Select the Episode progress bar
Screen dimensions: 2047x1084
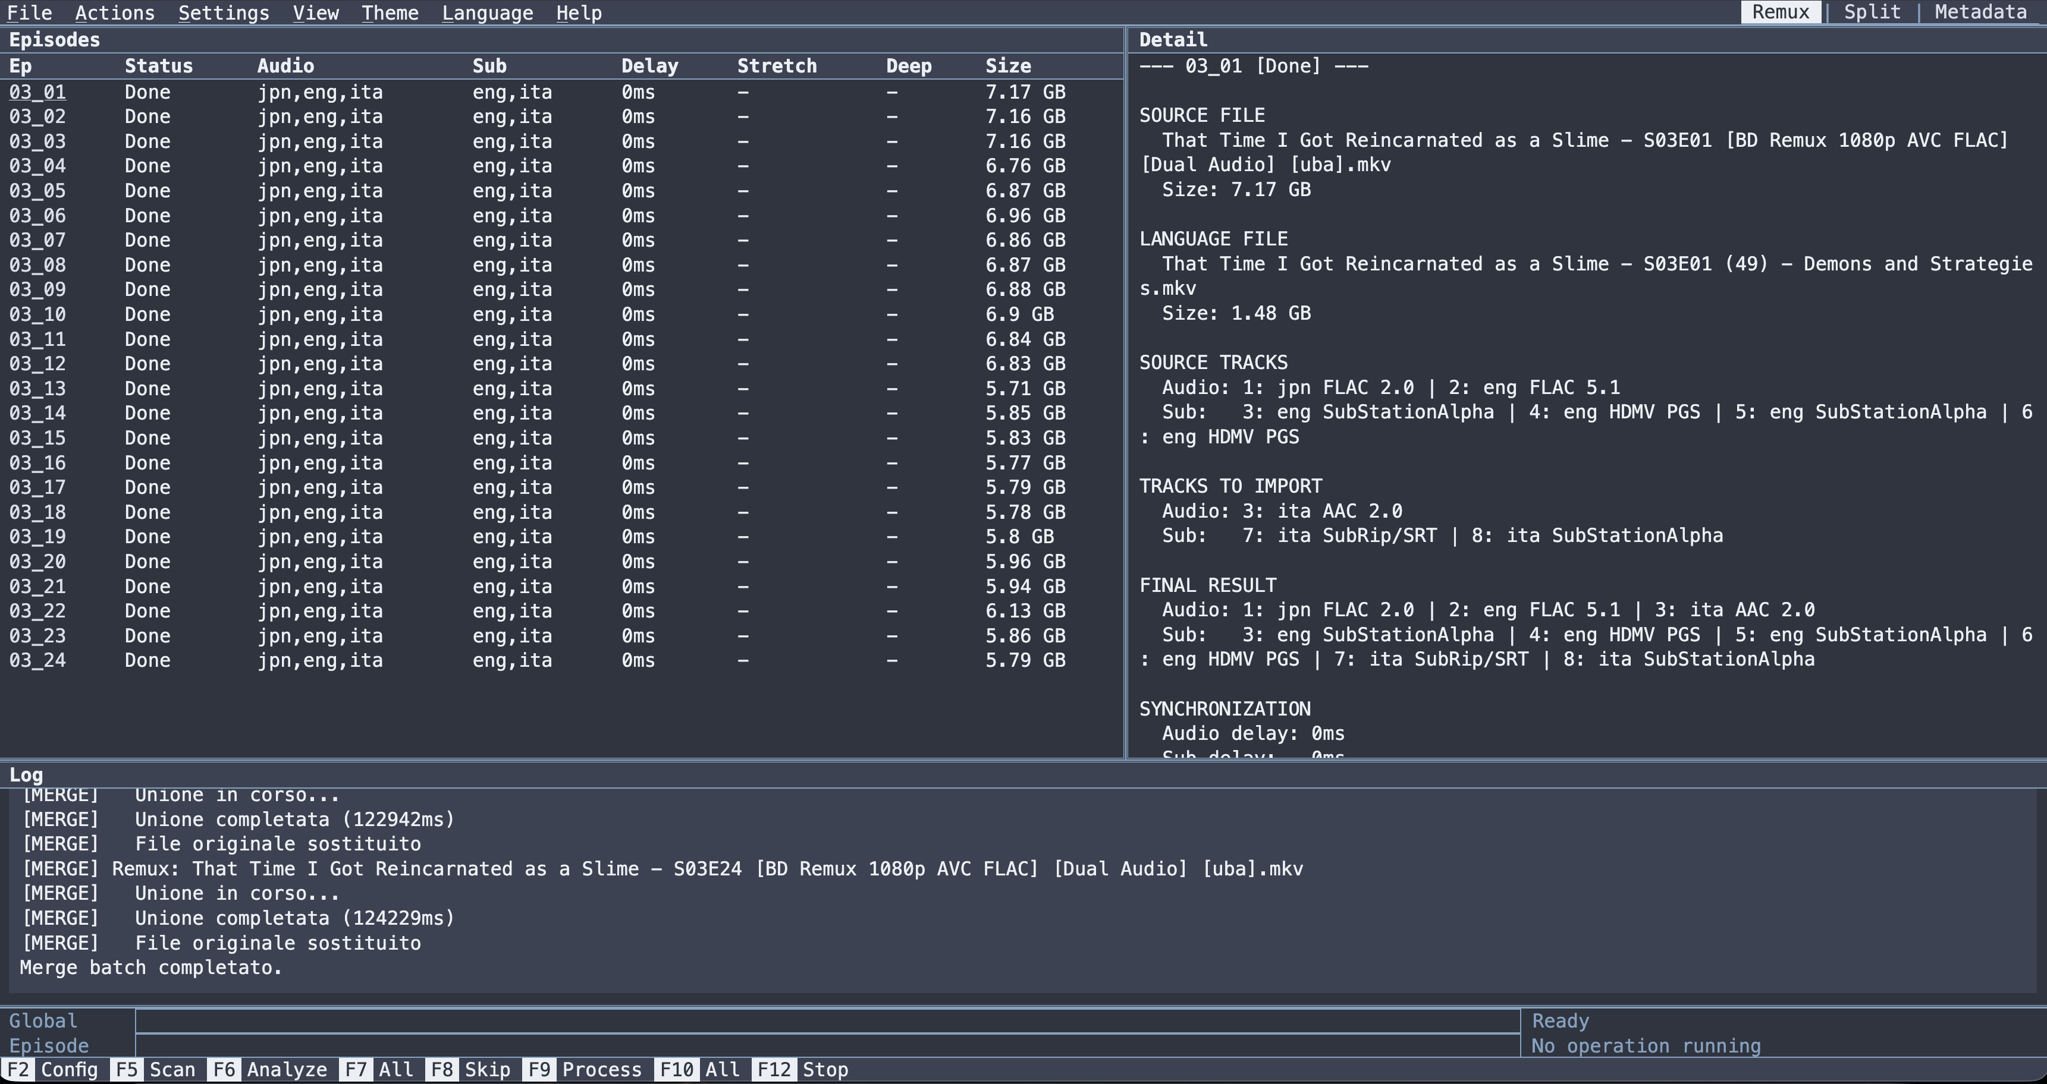click(827, 1046)
